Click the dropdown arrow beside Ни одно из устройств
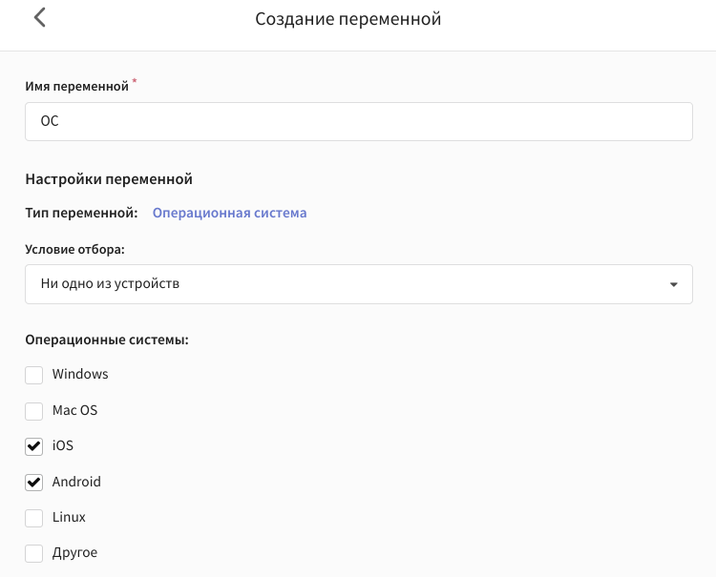716x577 pixels. 674,284
